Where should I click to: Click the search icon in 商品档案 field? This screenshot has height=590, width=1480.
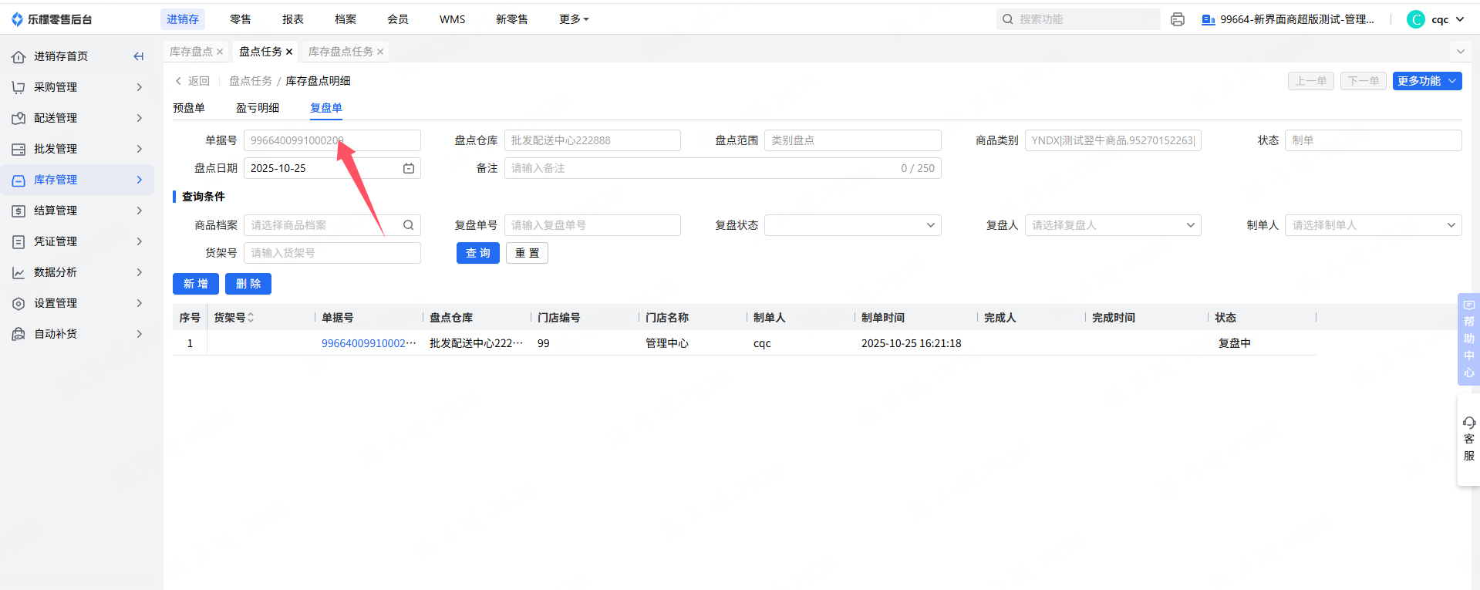tap(409, 225)
